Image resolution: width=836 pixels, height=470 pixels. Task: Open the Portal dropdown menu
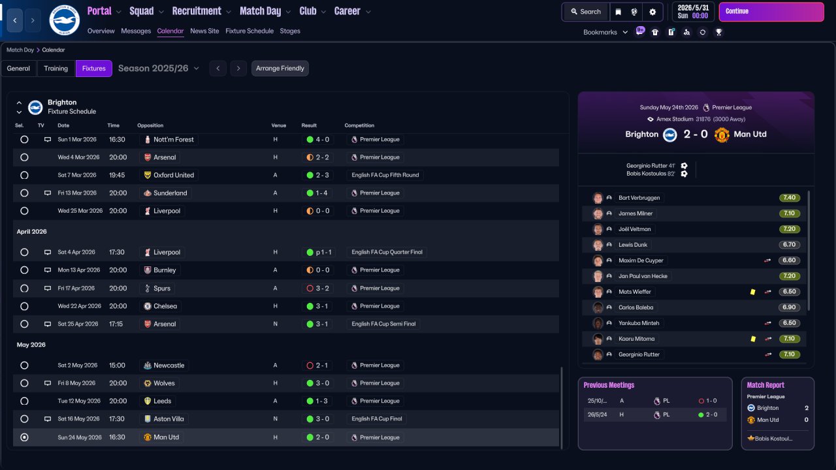(x=104, y=11)
